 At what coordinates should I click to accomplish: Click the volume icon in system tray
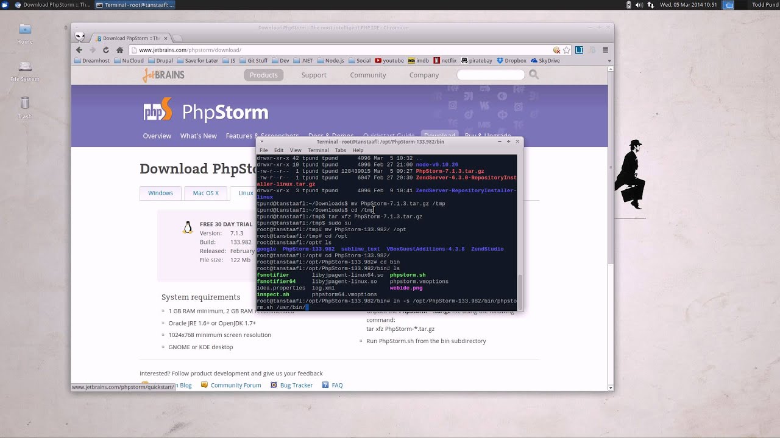click(x=639, y=5)
